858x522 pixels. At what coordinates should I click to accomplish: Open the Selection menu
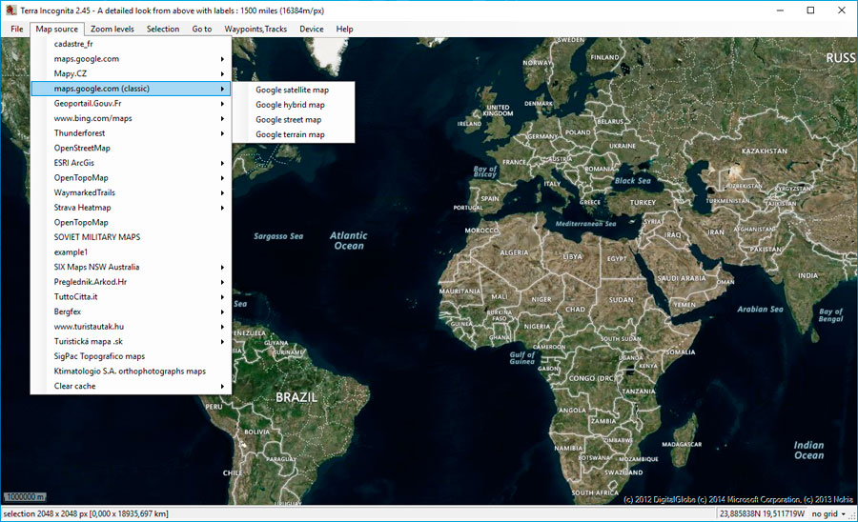point(162,29)
